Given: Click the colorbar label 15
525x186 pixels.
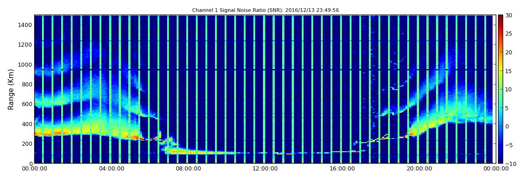Looking at the screenshot, I should (509, 71).
